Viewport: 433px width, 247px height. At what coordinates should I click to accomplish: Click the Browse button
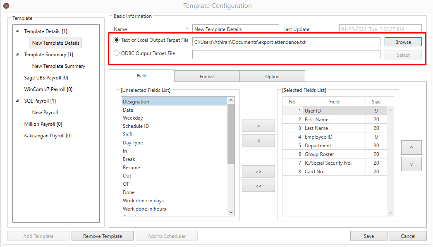(403, 42)
